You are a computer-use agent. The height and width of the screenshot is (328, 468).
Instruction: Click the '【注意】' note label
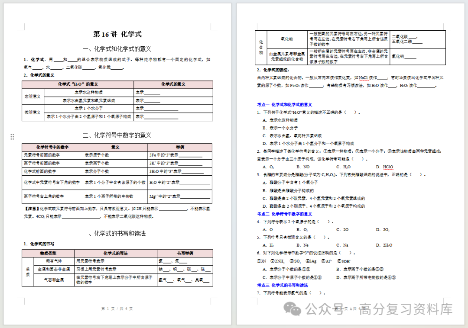point(32,209)
